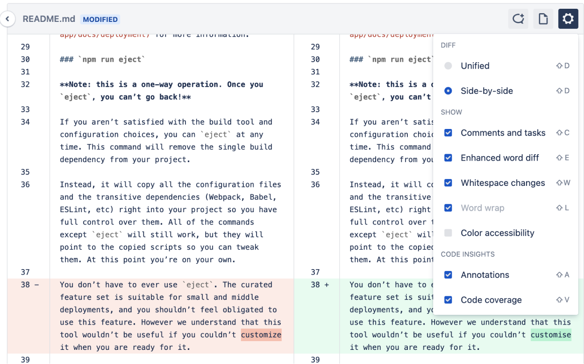This screenshot has height=364, width=584.
Task: Disable the Whitespace changes checkbox
Action: click(x=448, y=183)
